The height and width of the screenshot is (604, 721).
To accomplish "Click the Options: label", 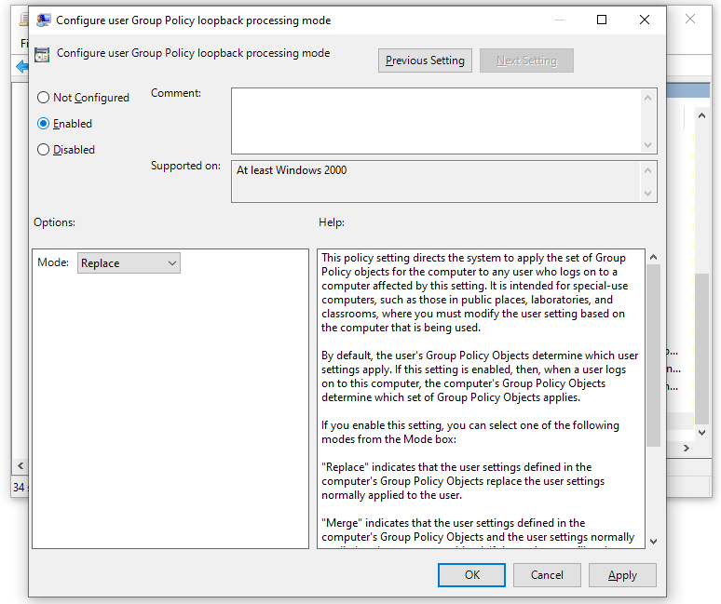I will click(x=54, y=222).
